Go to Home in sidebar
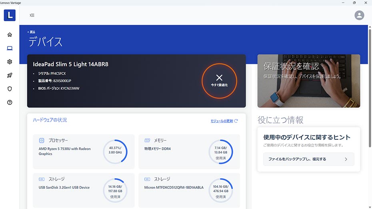 tap(10, 35)
